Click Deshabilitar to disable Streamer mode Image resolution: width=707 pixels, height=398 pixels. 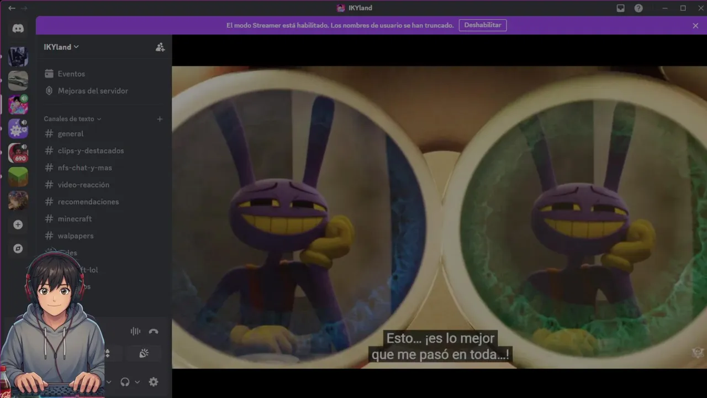coord(483,25)
